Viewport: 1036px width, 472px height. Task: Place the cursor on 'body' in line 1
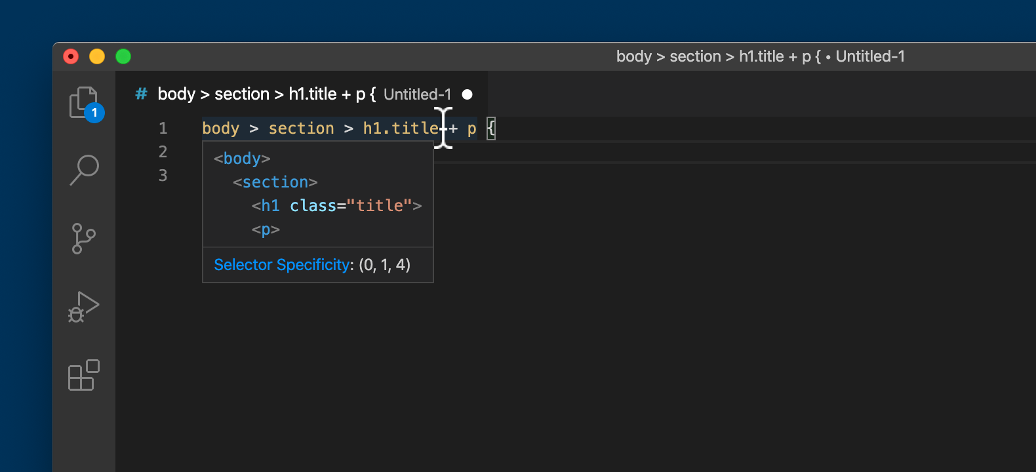pos(220,128)
